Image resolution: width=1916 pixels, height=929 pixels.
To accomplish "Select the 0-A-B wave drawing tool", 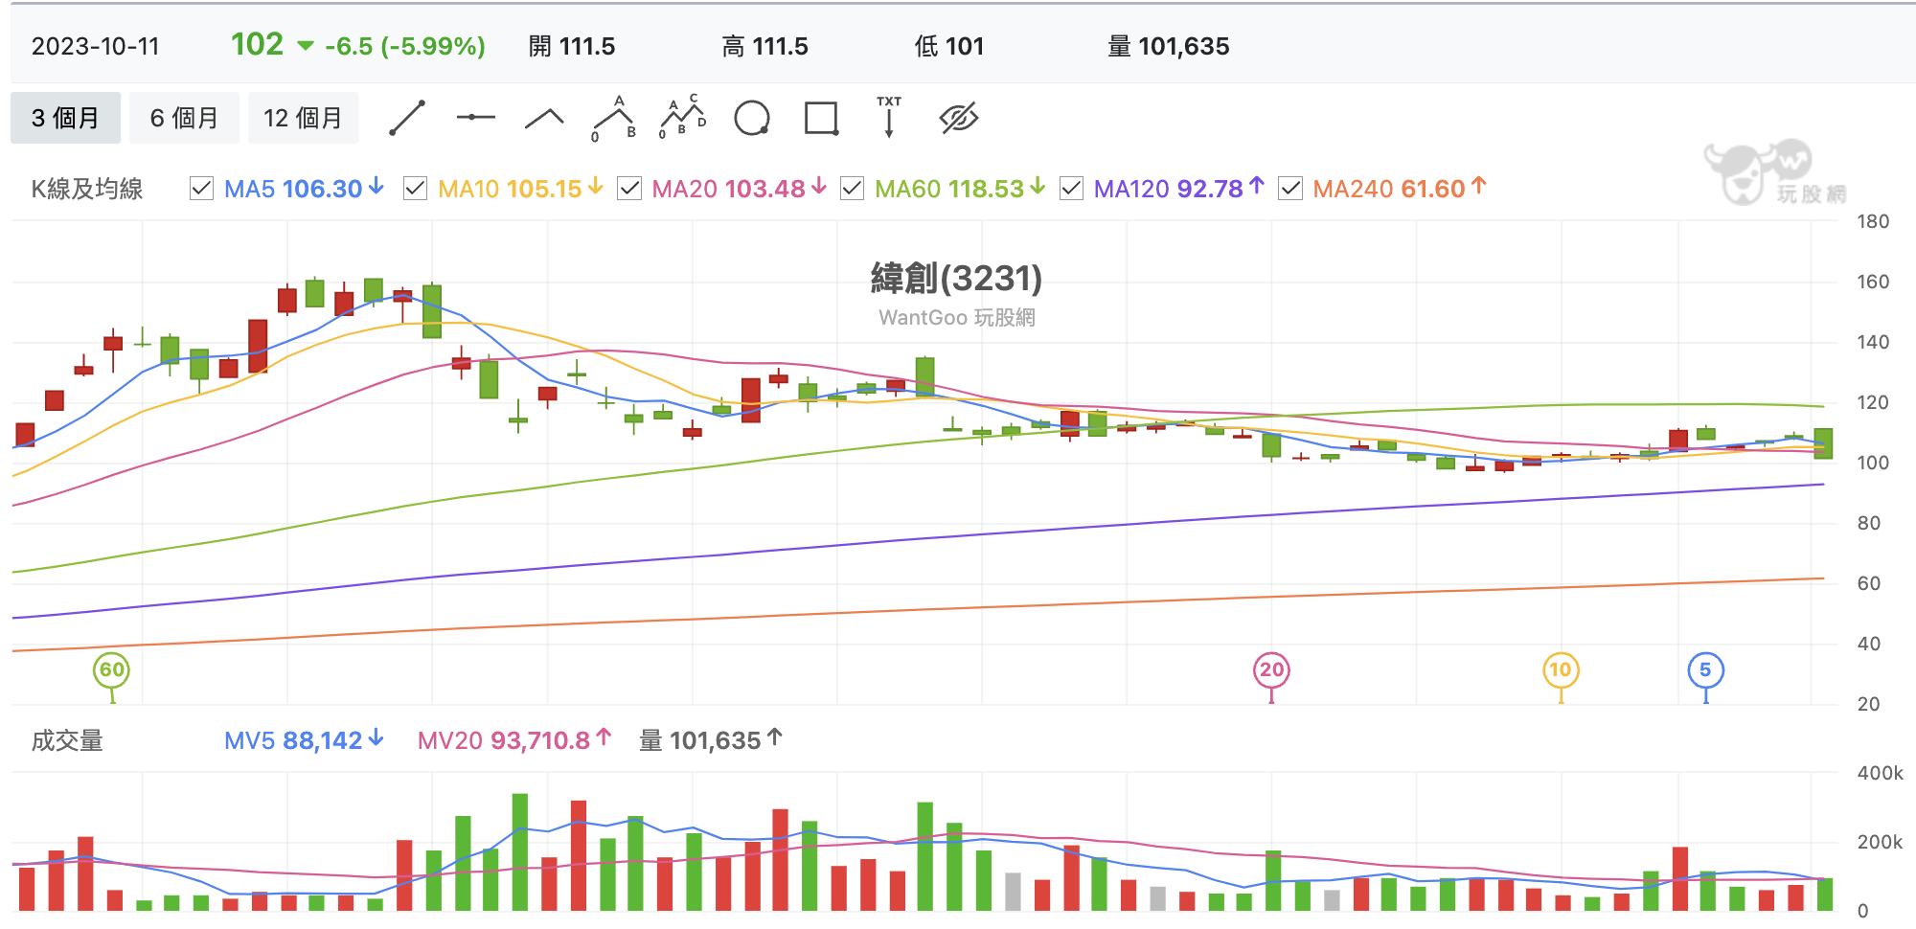I will [x=614, y=119].
